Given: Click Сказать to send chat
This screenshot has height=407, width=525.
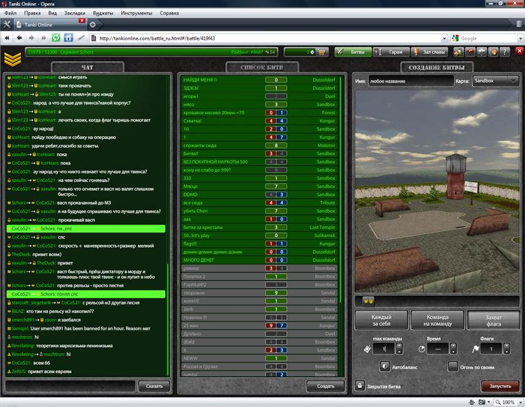Looking at the screenshot, I should pyautogui.click(x=154, y=386).
